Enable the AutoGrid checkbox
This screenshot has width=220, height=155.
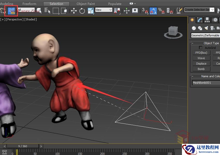(201, 48)
